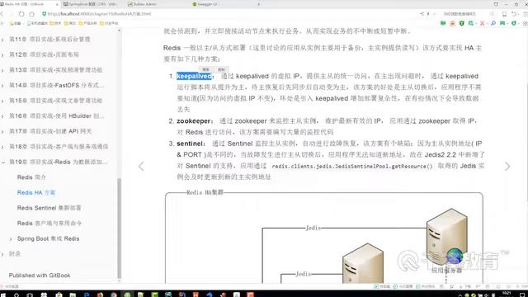Image resolution: width=528 pixels, height=297 pixels.
Task: Open the extensions grid icon
Action: coord(525,23)
